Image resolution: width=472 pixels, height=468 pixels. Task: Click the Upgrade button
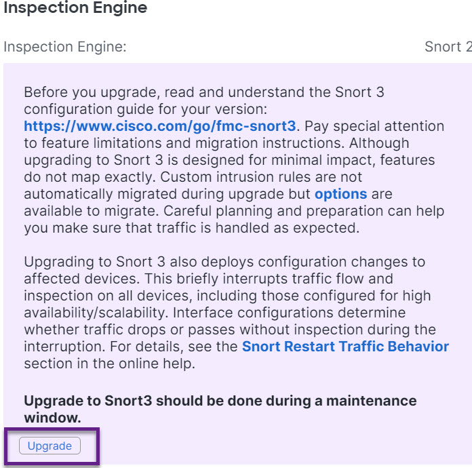tap(50, 446)
